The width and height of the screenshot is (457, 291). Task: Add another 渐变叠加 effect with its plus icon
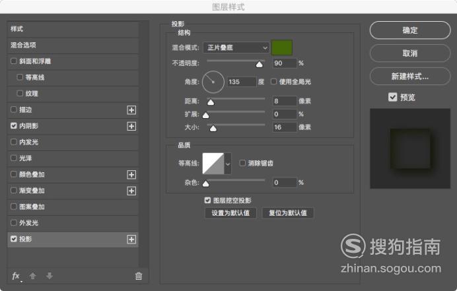[x=131, y=191]
